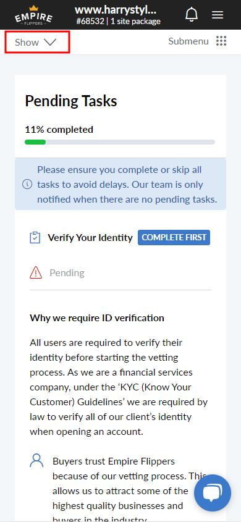Click the Pending status label
This screenshot has height=522, width=241.
[67, 273]
